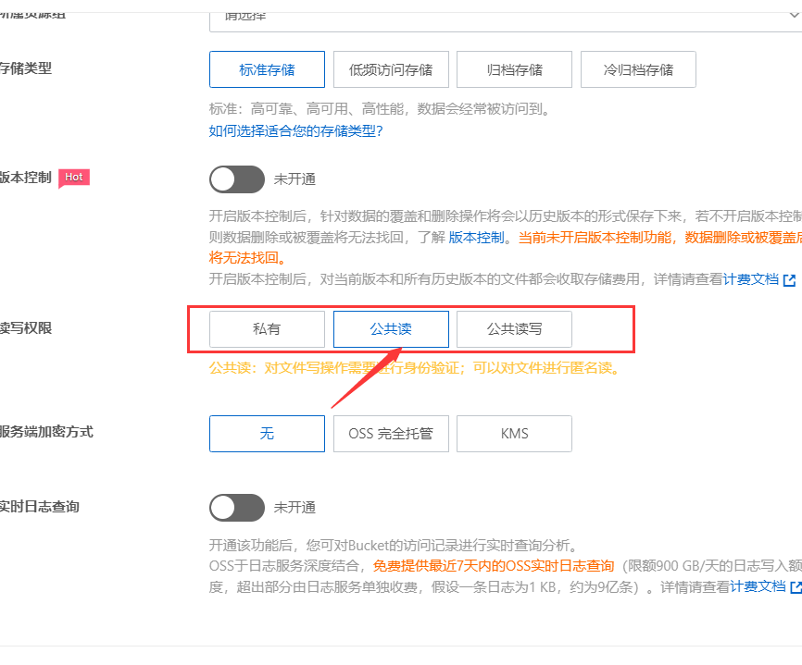The image size is (802, 665).
Task: Choose 低频访问存储 storage type
Action: click(391, 69)
